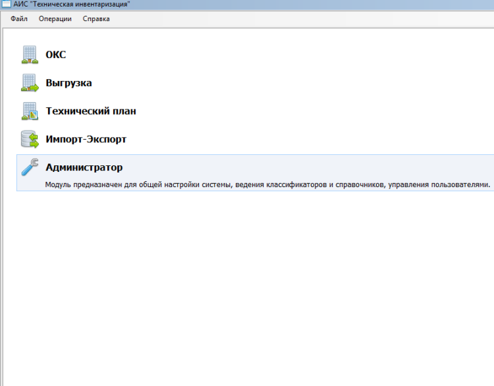Screen dimensions: 494x386
Task: Select the Администратор heading text
Action: [84, 167]
